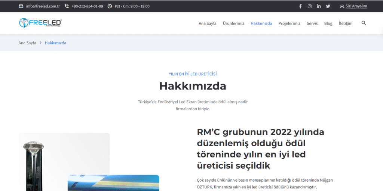Open the Blog menu item
The width and height of the screenshot is (383, 191).
328,24
